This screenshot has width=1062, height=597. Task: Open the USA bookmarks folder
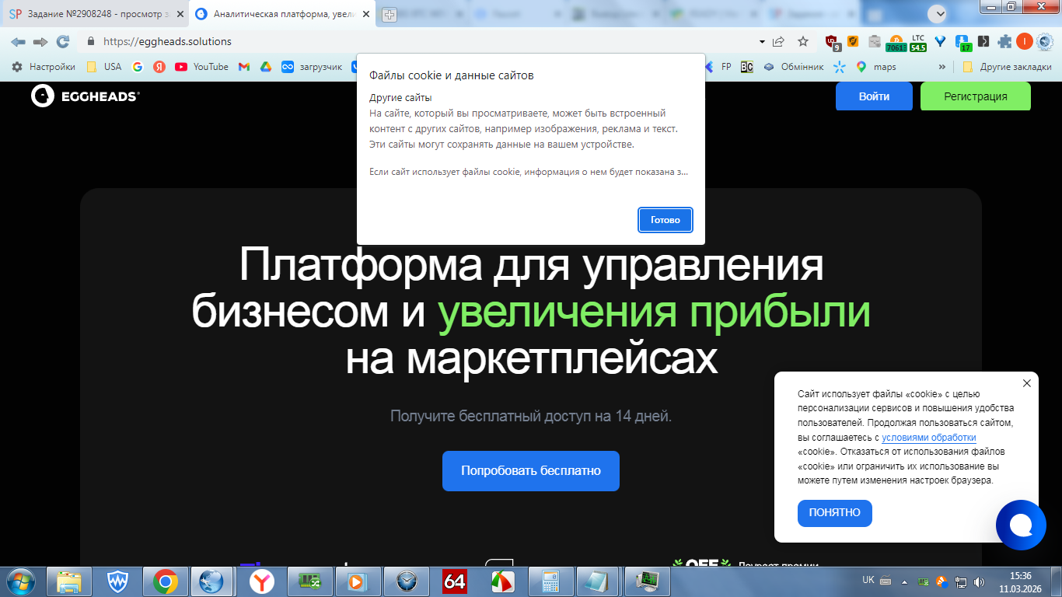click(x=104, y=67)
